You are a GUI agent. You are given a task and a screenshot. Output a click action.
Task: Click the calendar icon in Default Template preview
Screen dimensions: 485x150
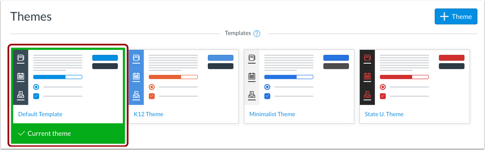(21, 76)
